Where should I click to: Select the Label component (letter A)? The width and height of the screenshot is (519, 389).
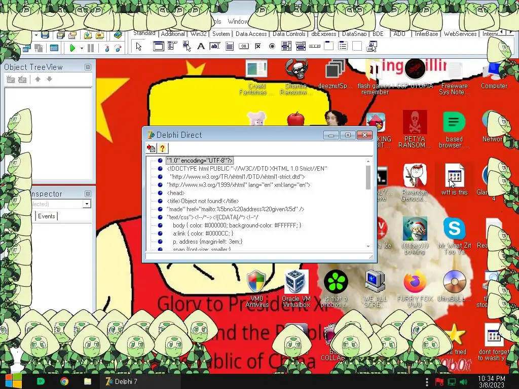(201, 47)
